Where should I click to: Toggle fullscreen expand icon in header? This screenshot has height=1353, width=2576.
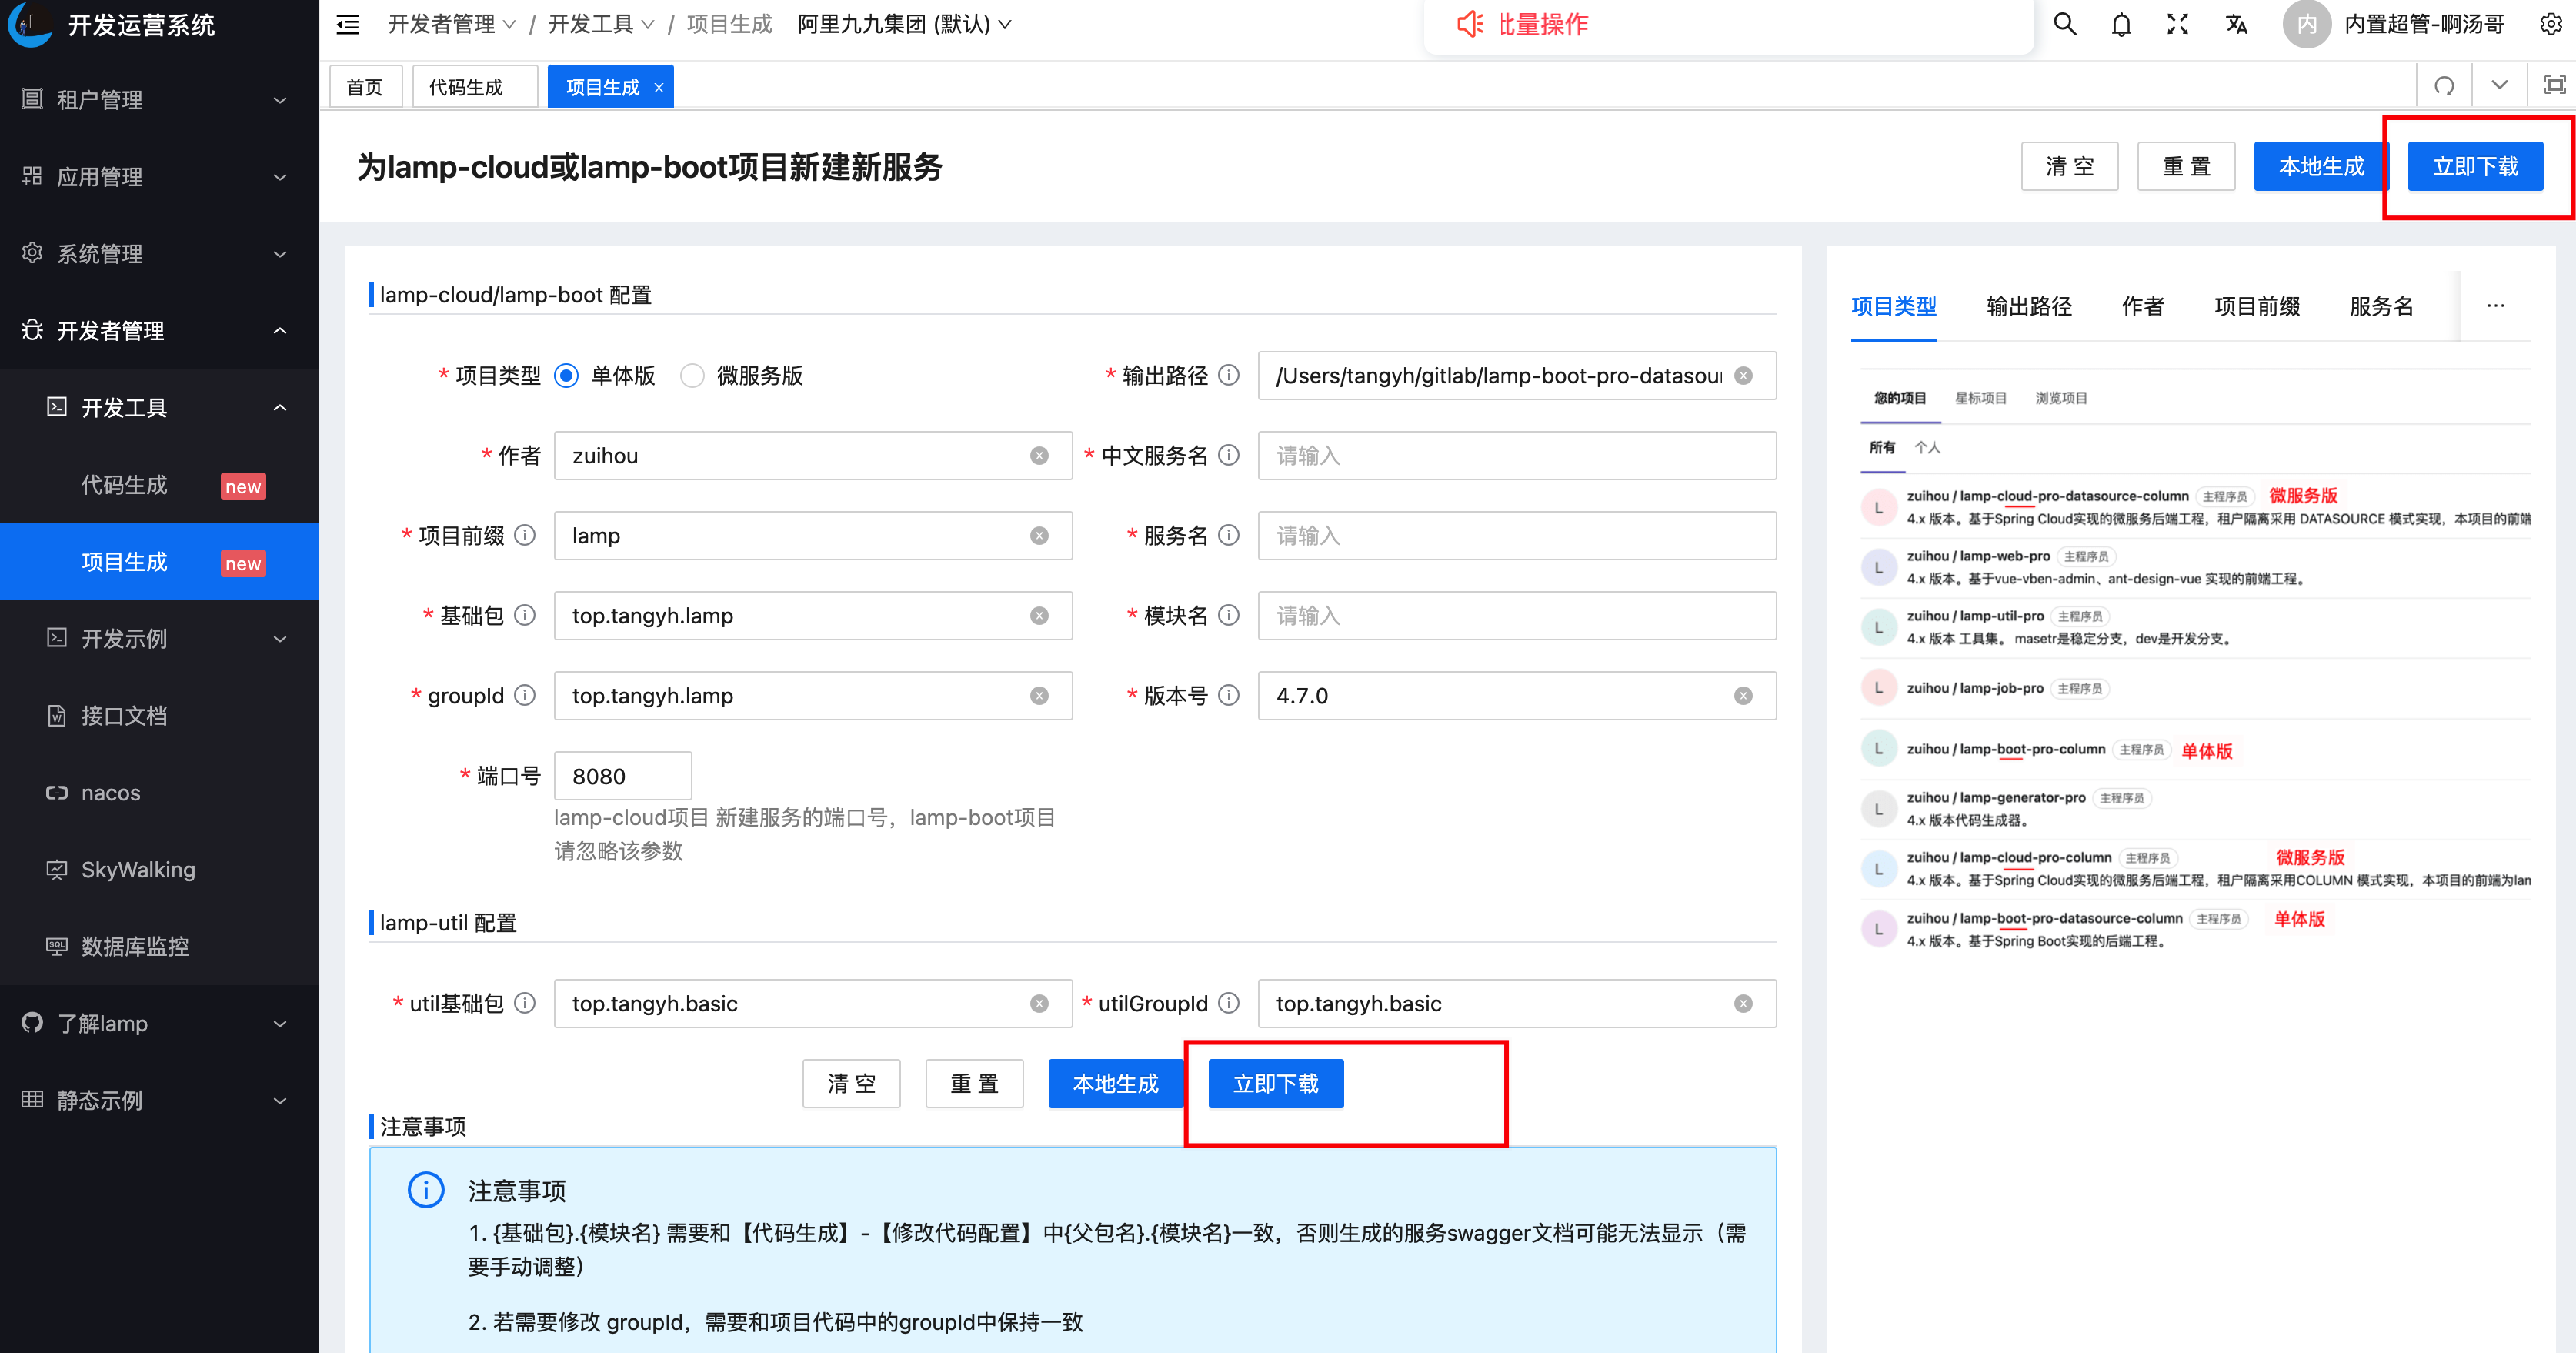coord(2177,25)
